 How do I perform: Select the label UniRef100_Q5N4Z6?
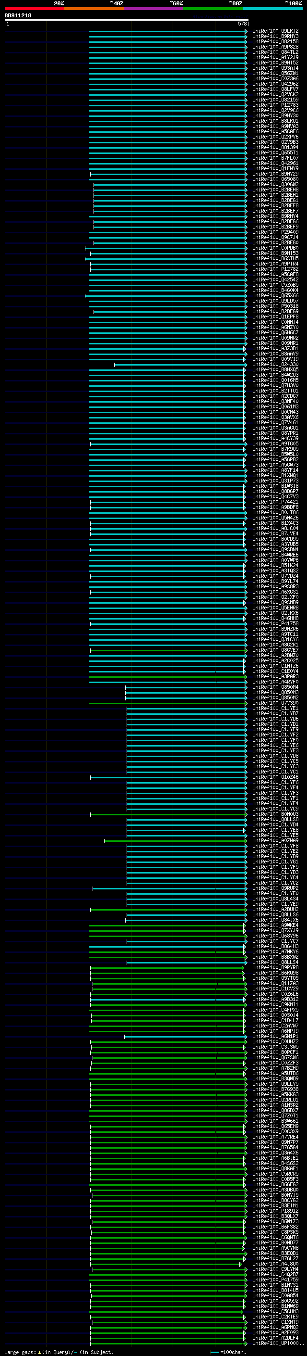[275, 518]
